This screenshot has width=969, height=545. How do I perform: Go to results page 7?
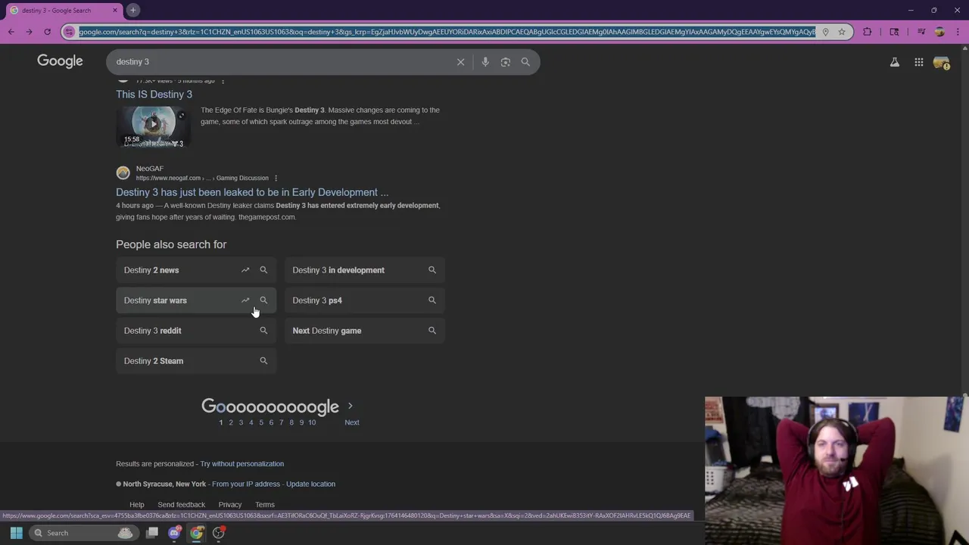[x=281, y=422]
